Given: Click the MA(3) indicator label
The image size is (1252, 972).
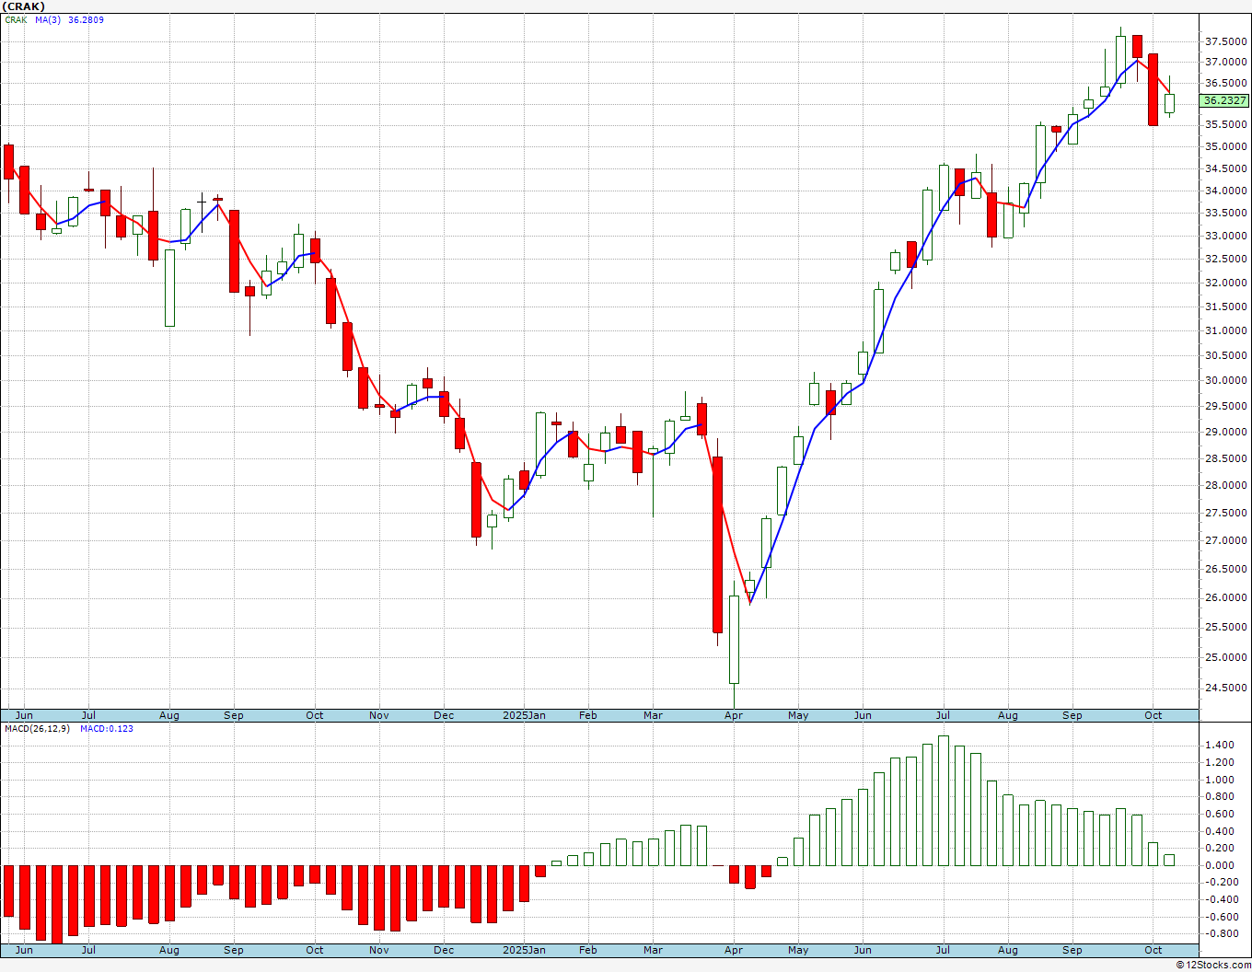Looking at the screenshot, I should tap(48, 20).
